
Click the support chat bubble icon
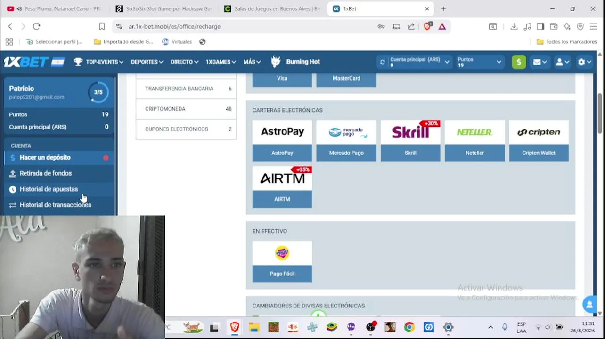(x=589, y=304)
